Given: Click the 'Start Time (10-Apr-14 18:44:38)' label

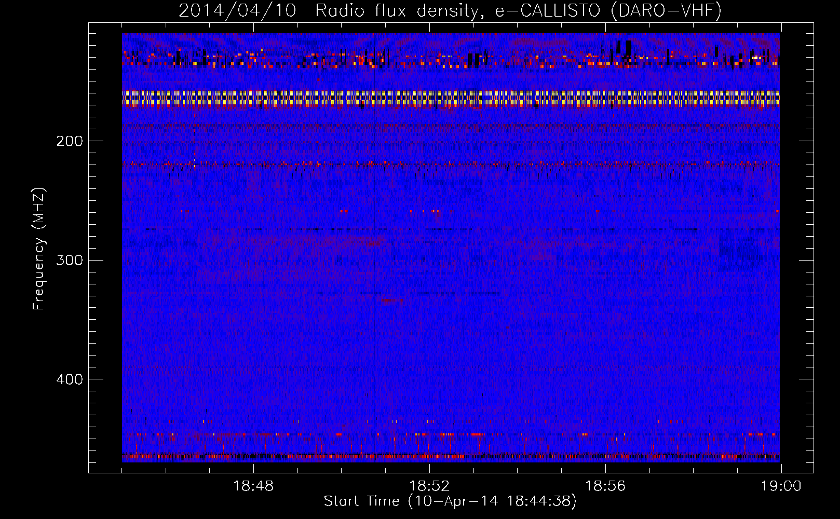Looking at the screenshot, I should click(450, 501).
